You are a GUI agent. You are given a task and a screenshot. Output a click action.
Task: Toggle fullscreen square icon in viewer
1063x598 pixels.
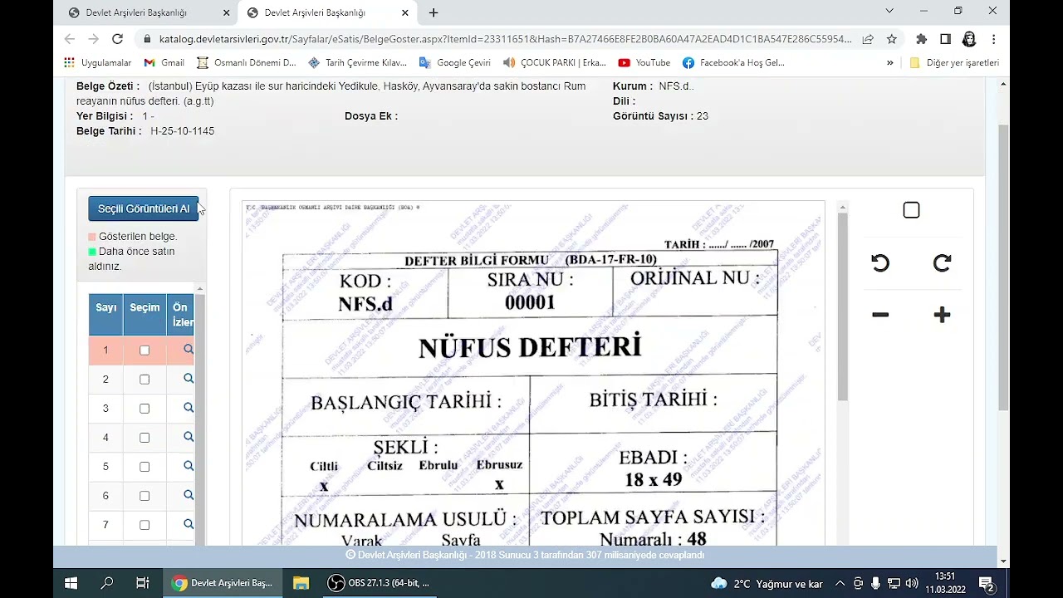pyautogui.click(x=911, y=210)
